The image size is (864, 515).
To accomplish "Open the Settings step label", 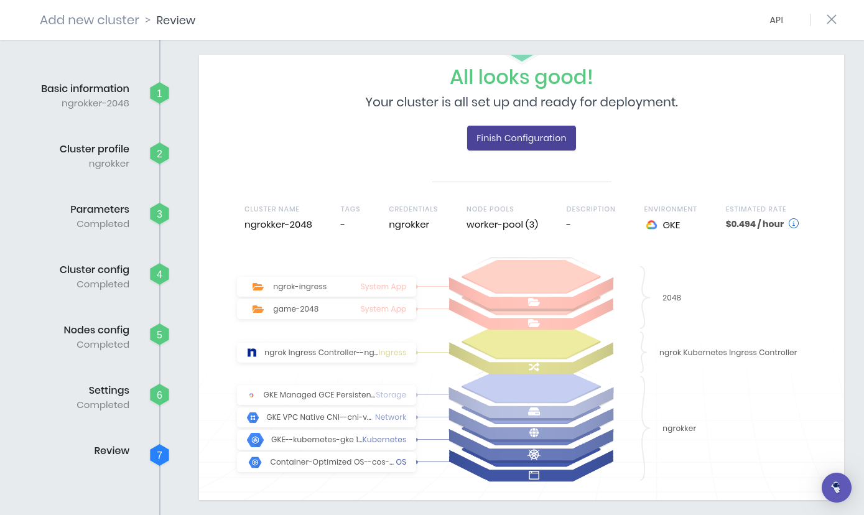I will click(x=109, y=390).
